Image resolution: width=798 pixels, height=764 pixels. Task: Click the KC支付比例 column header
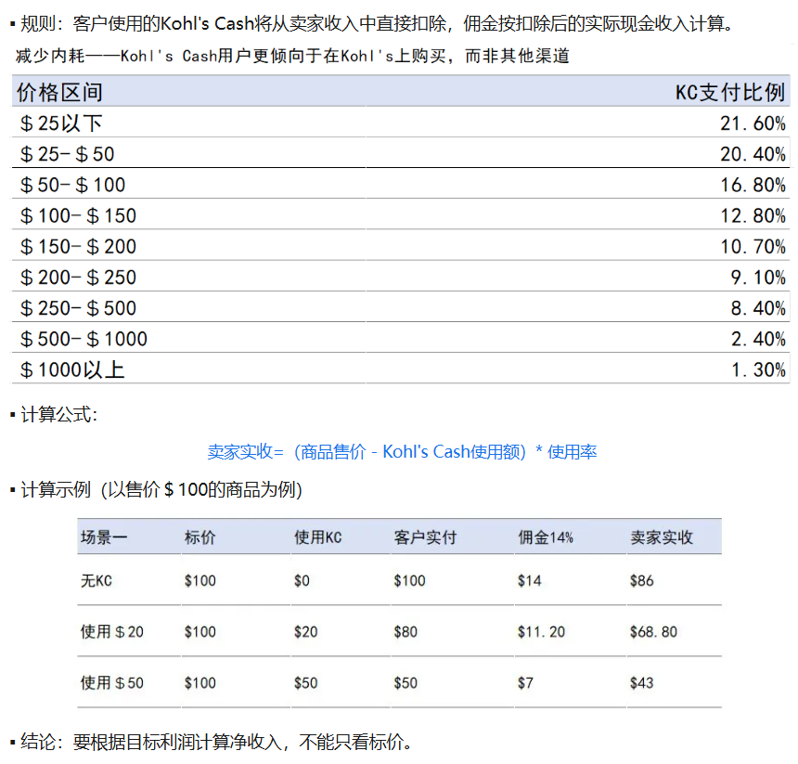(729, 92)
